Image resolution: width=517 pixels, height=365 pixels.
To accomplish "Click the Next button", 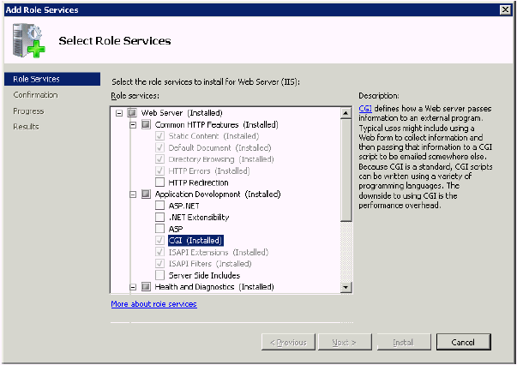I will (345, 342).
